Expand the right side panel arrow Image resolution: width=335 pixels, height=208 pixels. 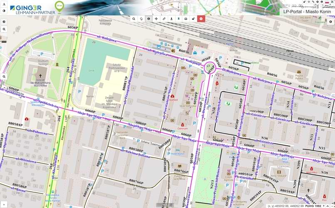pos(331,21)
